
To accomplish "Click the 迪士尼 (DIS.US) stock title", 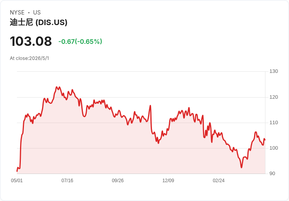I will click(38, 22).
